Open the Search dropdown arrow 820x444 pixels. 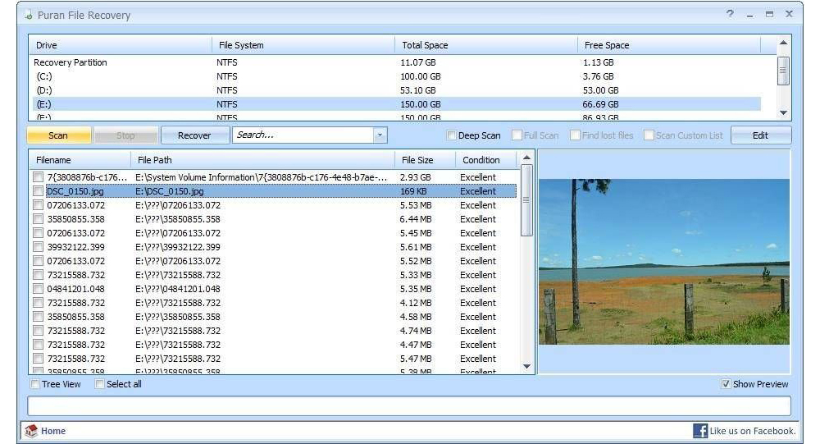point(380,135)
